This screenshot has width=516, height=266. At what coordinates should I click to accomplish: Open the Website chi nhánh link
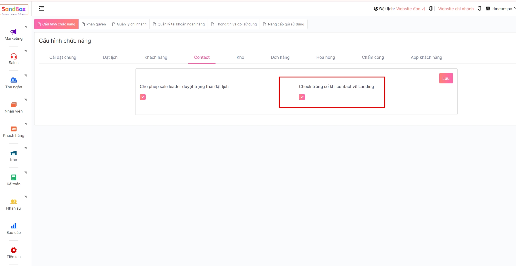tap(456, 9)
